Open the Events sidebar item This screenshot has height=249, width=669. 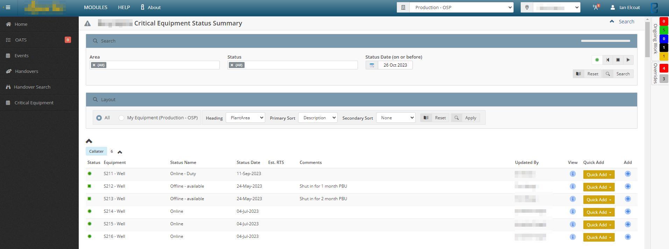point(39,55)
